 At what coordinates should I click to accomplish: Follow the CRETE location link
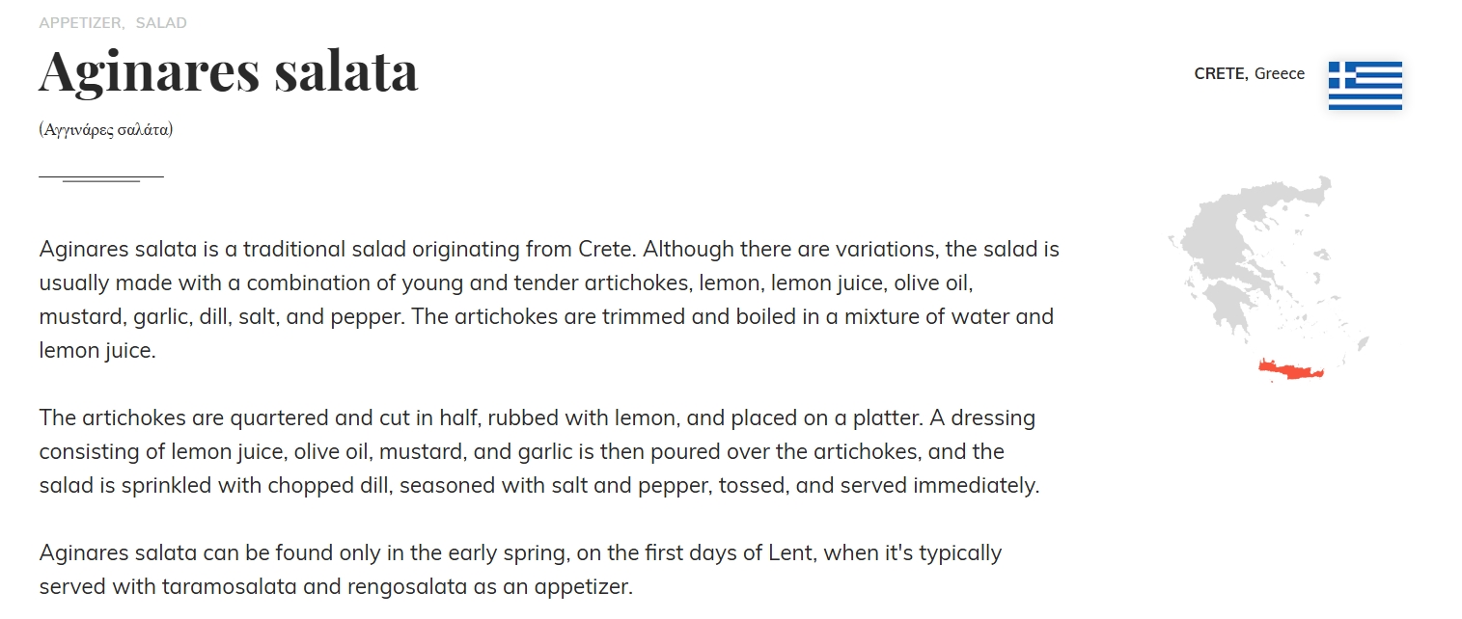(1220, 73)
